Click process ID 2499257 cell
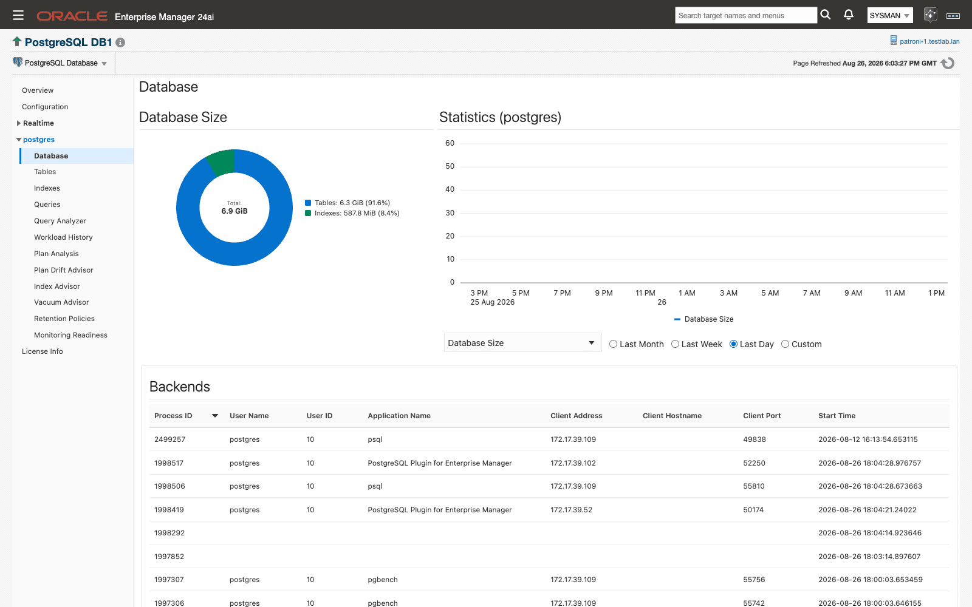This screenshot has height=607, width=972. (x=170, y=439)
